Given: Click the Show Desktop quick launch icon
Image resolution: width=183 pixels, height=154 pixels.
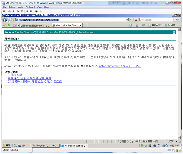Looking at the screenshot, I should pos(19,146).
